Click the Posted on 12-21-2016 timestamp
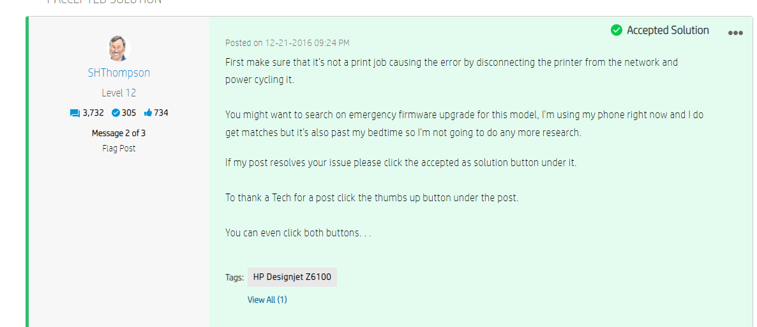 point(287,43)
